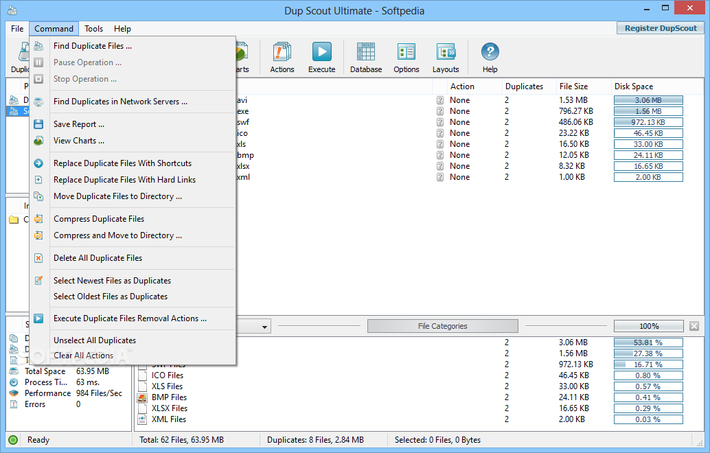This screenshot has width=710, height=453.
Task: Open the Actions toolbar button
Action: pos(282,56)
